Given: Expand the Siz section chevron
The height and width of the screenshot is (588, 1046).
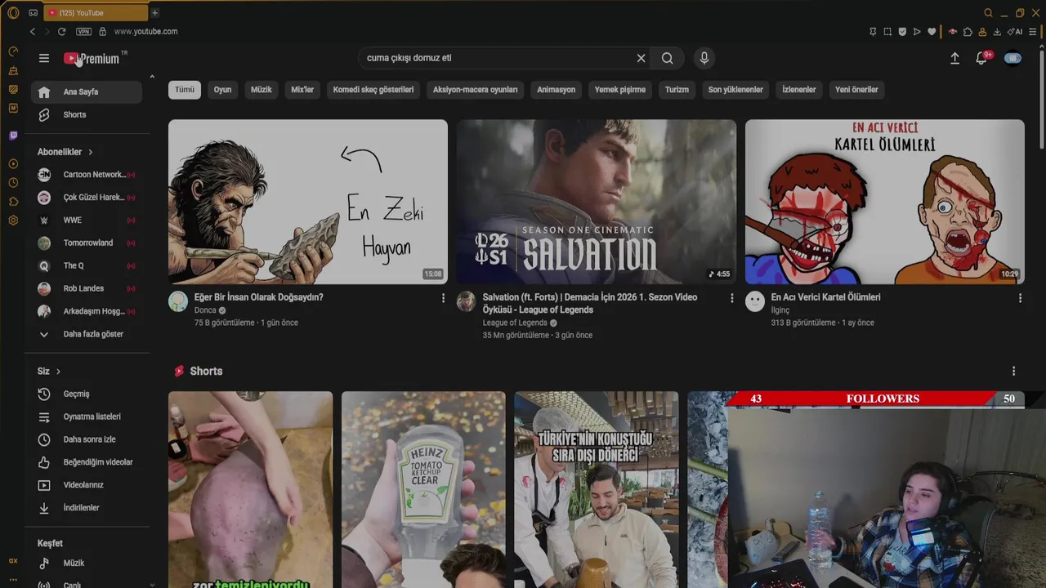Looking at the screenshot, I should pyautogui.click(x=58, y=371).
